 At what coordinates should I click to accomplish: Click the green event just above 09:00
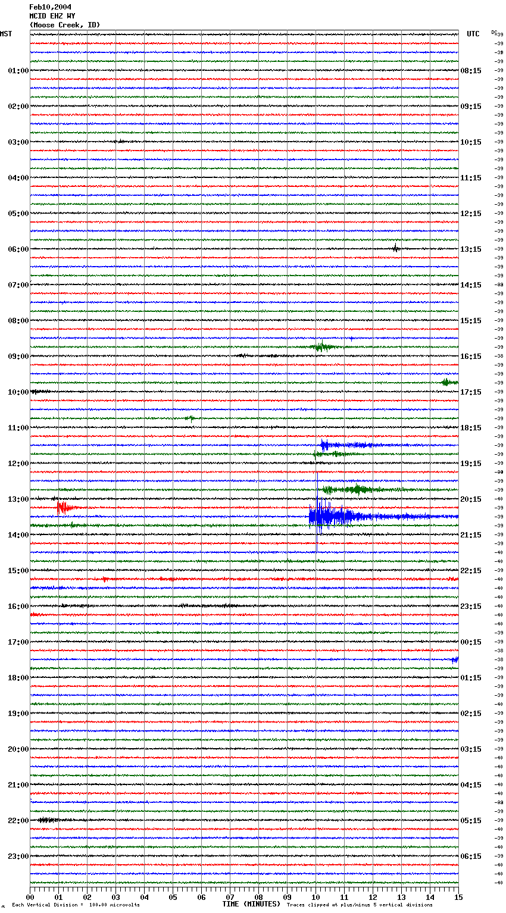[x=323, y=346]
